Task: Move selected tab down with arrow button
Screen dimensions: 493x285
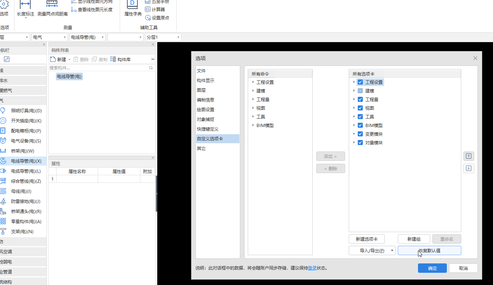Action: click(469, 168)
